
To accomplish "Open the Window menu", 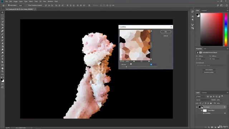I will (50, 1).
